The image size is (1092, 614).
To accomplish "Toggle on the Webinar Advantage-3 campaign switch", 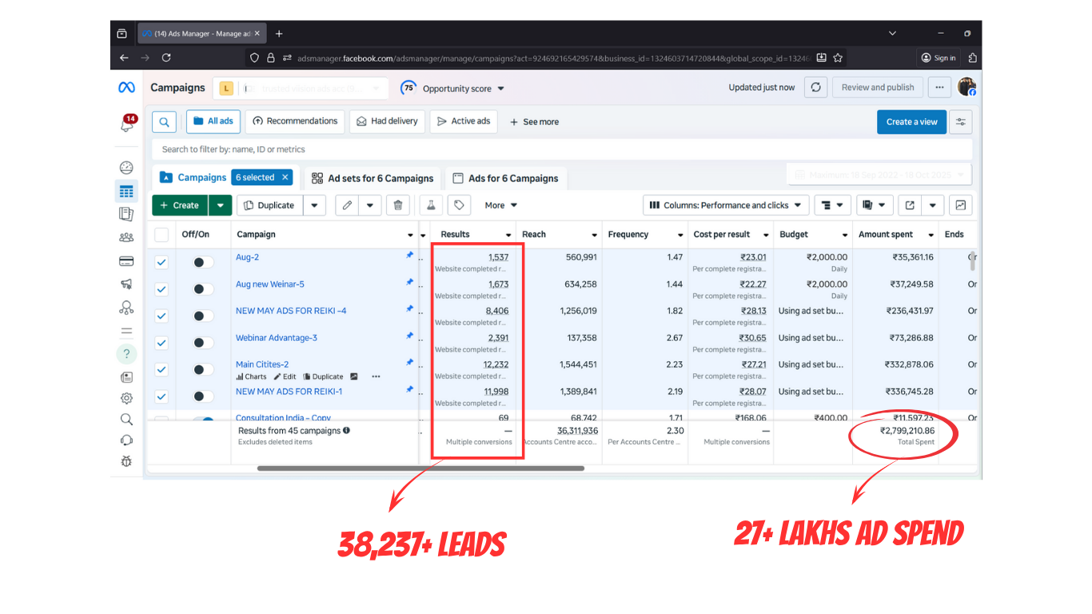I will [x=203, y=343].
